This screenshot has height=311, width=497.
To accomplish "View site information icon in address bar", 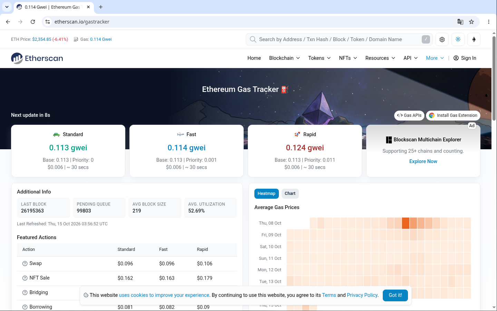I will point(48,22).
